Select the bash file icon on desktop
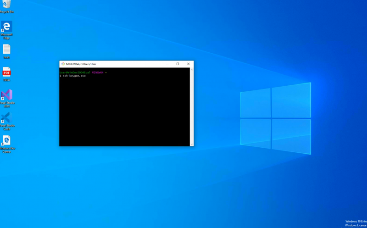 (6, 51)
